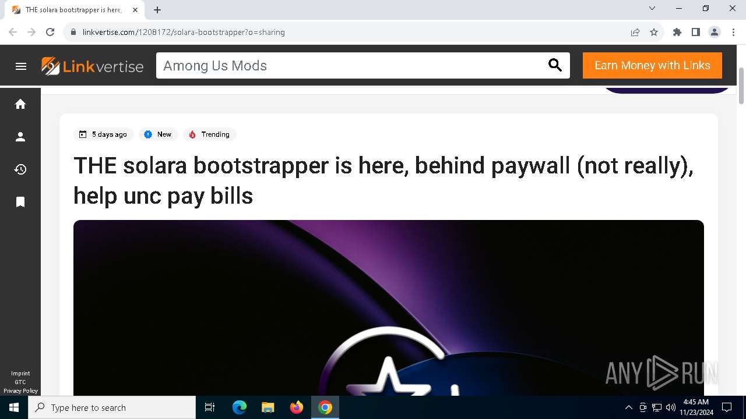The width and height of the screenshot is (746, 419).
Task: Go forward in browser
Action: 31,32
